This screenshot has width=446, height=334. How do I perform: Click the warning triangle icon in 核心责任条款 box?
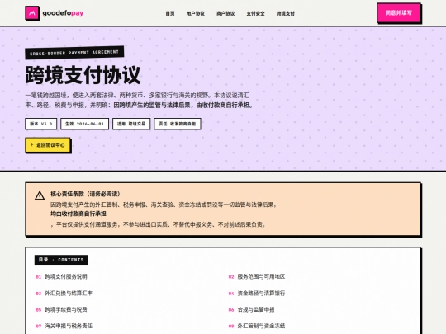point(40,195)
